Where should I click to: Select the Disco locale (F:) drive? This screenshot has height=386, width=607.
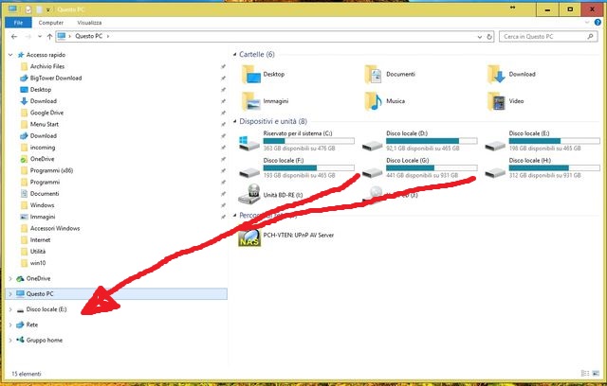pos(297,167)
